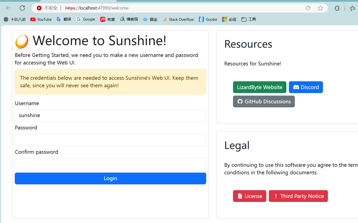Click the Username input field
This screenshot has width=358, height=223.
point(110,115)
